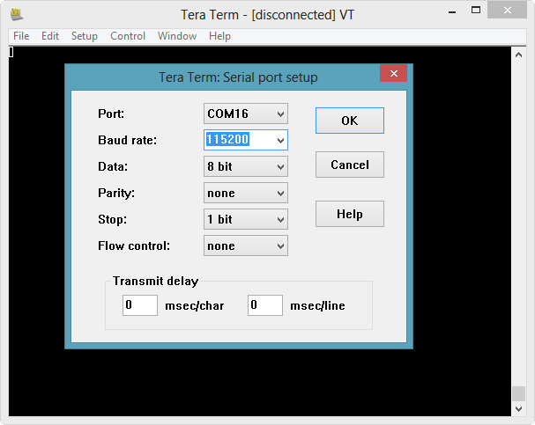
Task: Open the Stop bits dropdown
Action: [246, 219]
